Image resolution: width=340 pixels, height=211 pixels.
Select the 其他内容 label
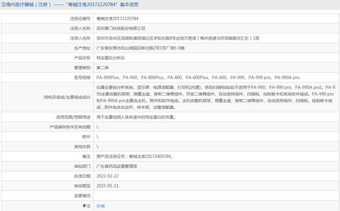(82, 147)
